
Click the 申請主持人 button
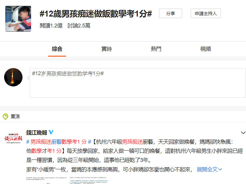(205, 14)
